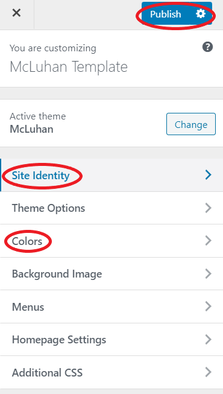Expand Colors via its chevron arrow

[x=208, y=241]
